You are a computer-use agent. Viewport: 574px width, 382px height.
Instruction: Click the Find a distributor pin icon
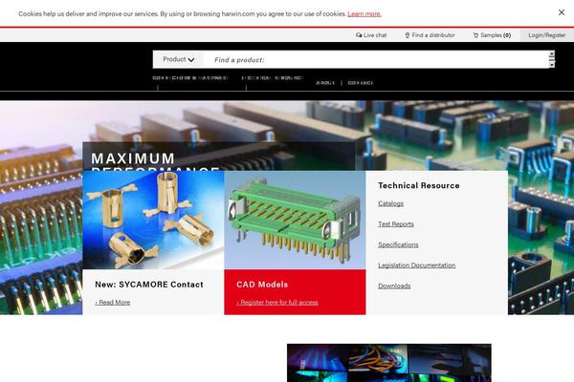[x=408, y=35]
